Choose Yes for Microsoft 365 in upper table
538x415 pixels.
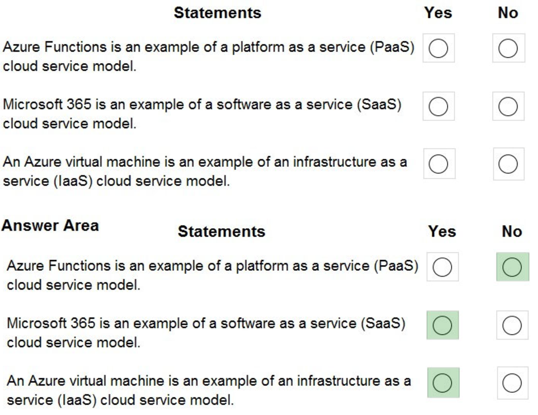point(439,106)
